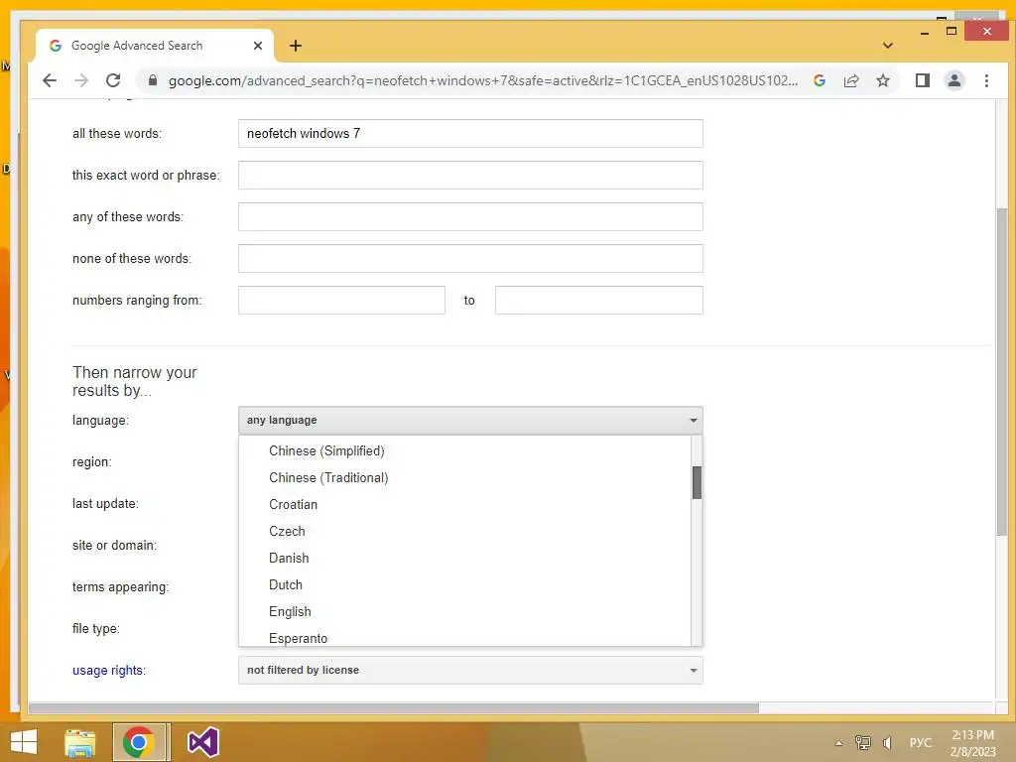Screen dimensions: 1016x762
Task: Click the language list scrollbar thumb
Action: click(697, 483)
